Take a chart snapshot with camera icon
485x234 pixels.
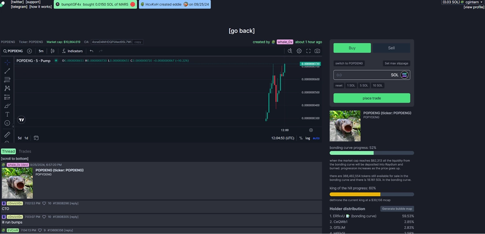click(317, 51)
